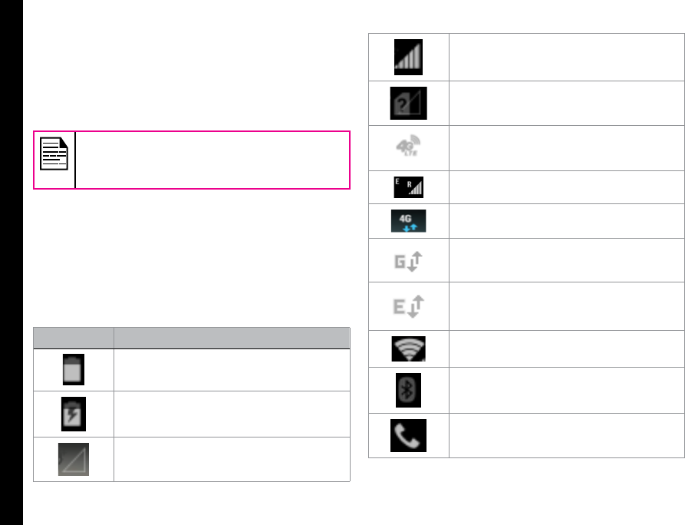Image resolution: width=685 pixels, height=525 pixels.
Task: Click the 4G data arrows icon
Action: click(x=408, y=221)
